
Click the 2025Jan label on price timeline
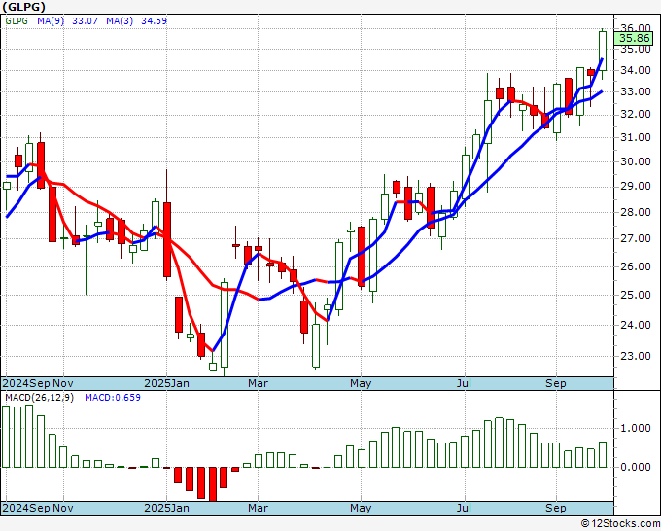pos(166,383)
